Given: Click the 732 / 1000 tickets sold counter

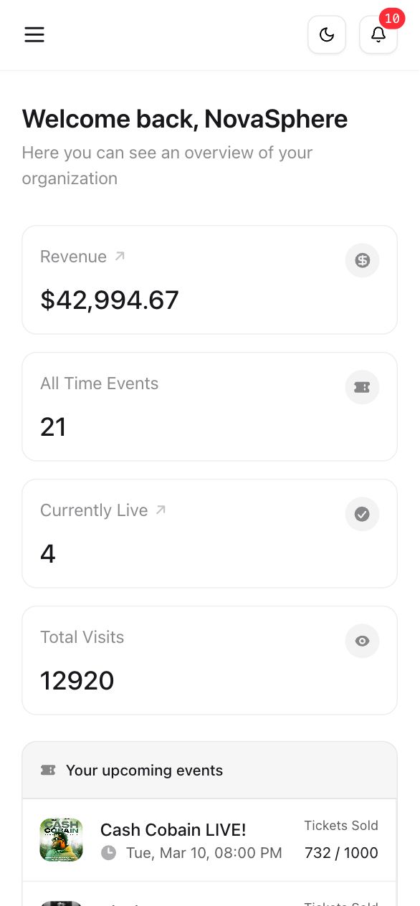Looking at the screenshot, I should tap(341, 853).
